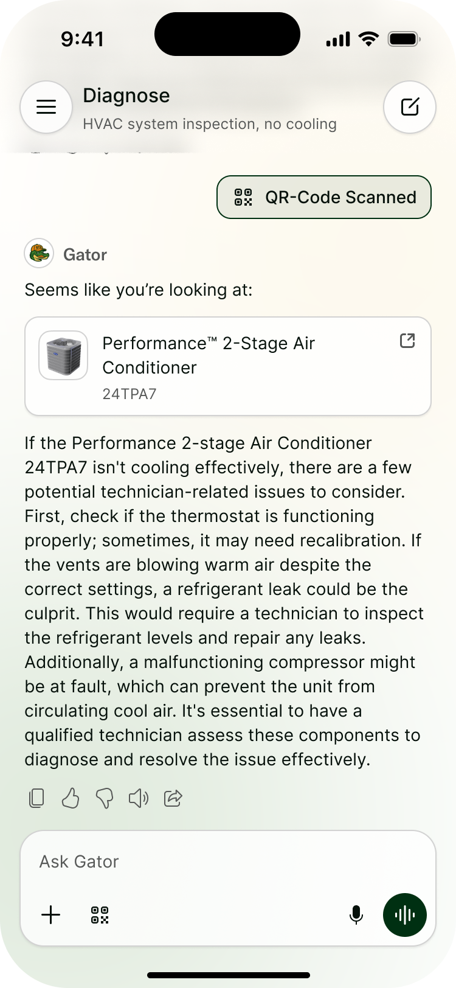456x988 pixels.
Task: Tap the battery indicator in status bar
Action: tap(404, 40)
